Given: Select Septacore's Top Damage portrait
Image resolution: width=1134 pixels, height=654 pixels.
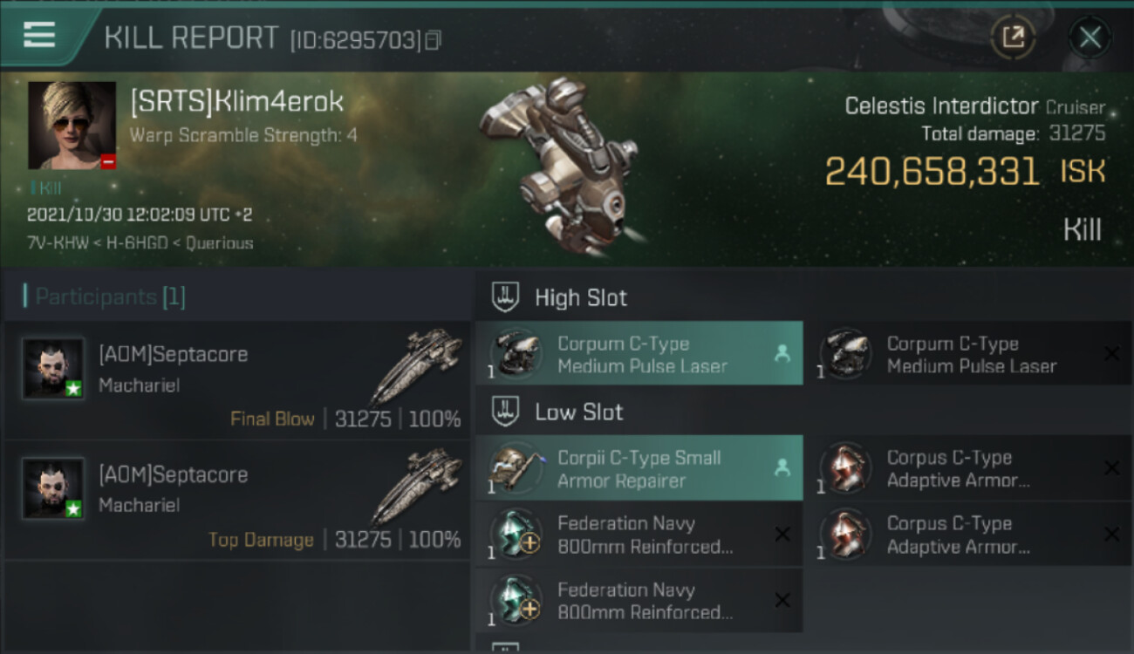Looking at the screenshot, I should (x=53, y=489).
